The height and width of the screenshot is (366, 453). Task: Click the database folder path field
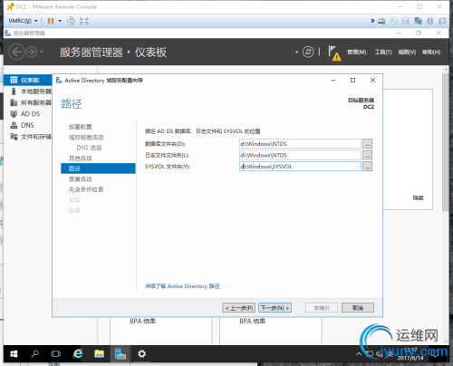[300, 144]
